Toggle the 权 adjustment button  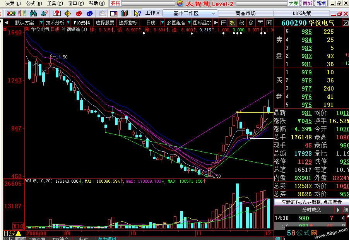tap(233, 23)
